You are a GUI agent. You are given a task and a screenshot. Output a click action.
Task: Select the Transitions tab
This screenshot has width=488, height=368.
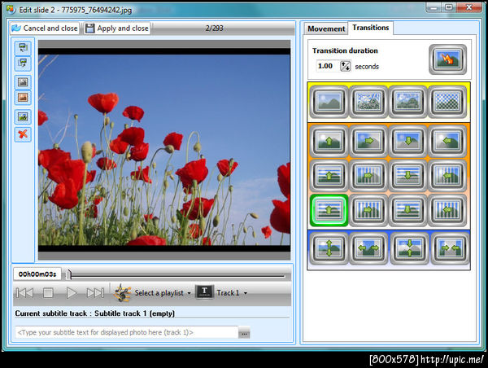coord(370,28)
